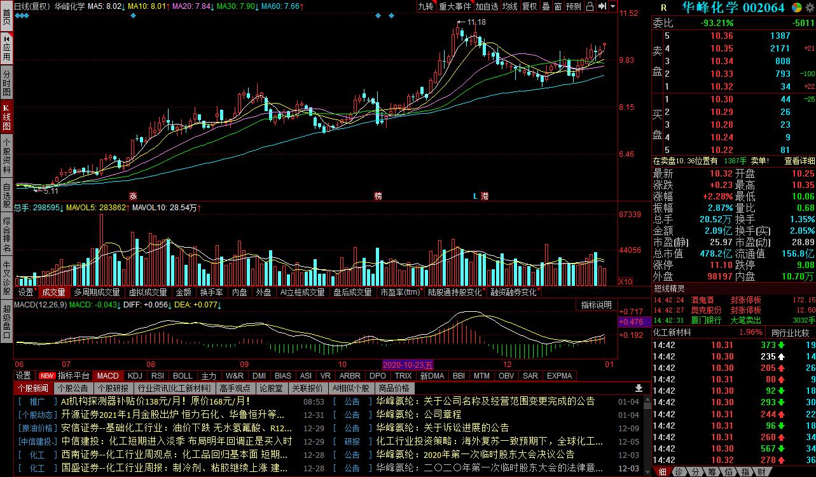The height and width of the screenshot is (477, 816).
Task: Open the settings gear beside stock title
Action: [x=809, y=8]
